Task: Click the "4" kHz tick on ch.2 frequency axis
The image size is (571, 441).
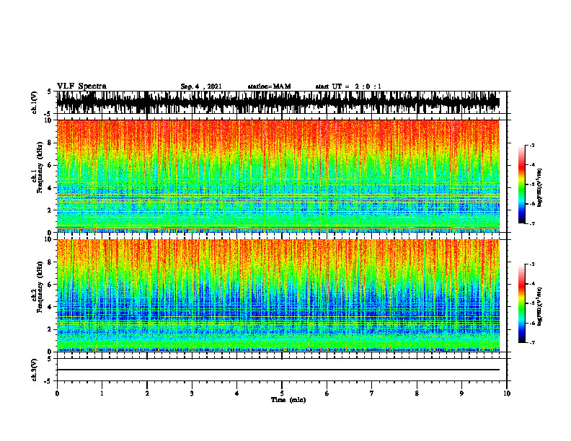Action: click(x=50, y=307)
